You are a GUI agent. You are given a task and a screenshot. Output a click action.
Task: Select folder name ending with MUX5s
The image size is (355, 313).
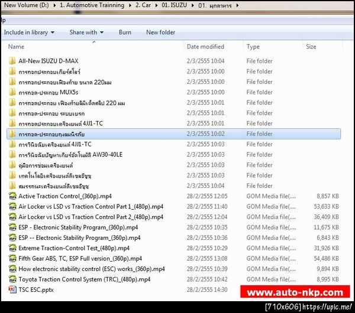(x=49, y=92)
